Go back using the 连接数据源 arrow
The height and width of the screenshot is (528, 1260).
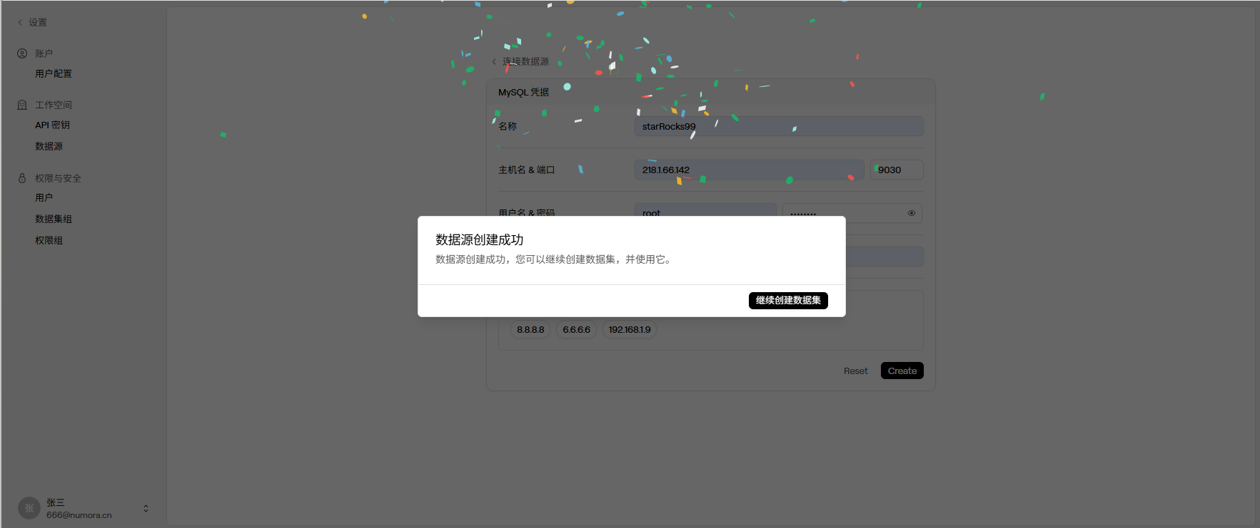click(494, 62)
